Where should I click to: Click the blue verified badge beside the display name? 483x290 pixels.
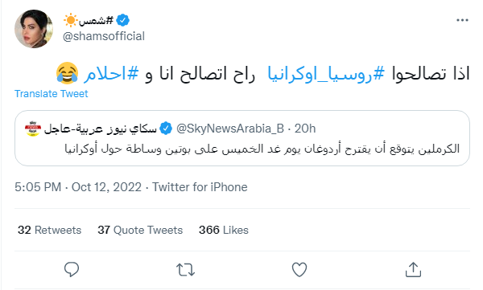[123, 20]
